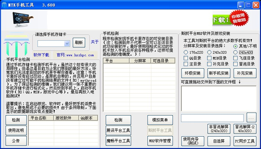Launch the PC同步工具 sync tool

245,141
